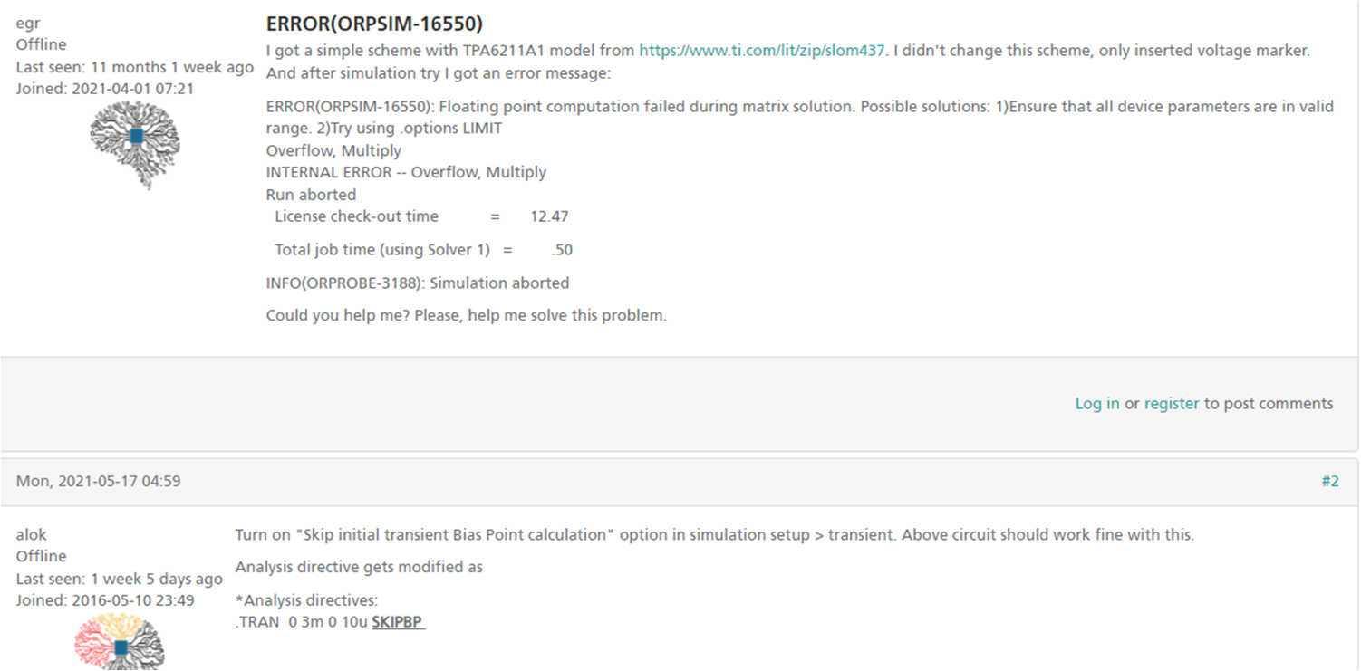Select username alok in the reply
The image size is (1361, 671).
coord(30,533)
